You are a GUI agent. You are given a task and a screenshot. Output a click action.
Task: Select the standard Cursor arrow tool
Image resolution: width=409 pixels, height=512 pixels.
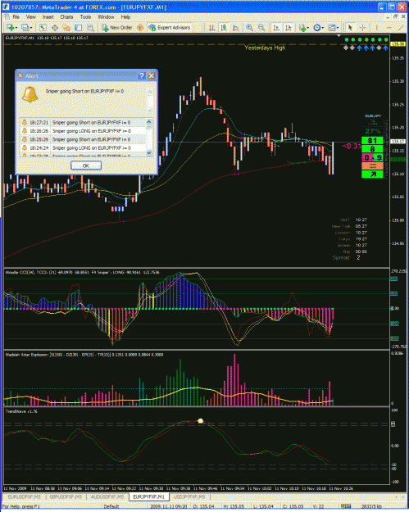pos(350,28)
